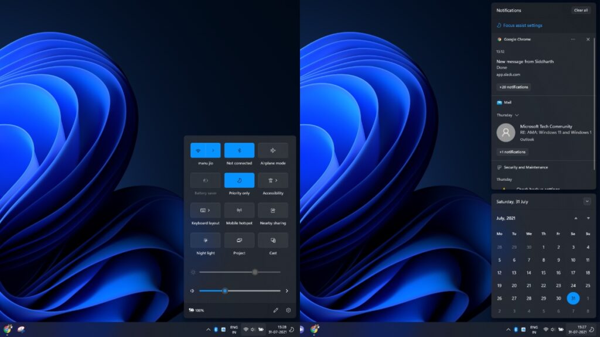This screenshot has height=337, width=600.
Task: Open the Google Chrome notification options menu
Action: [x=573, y=39]
